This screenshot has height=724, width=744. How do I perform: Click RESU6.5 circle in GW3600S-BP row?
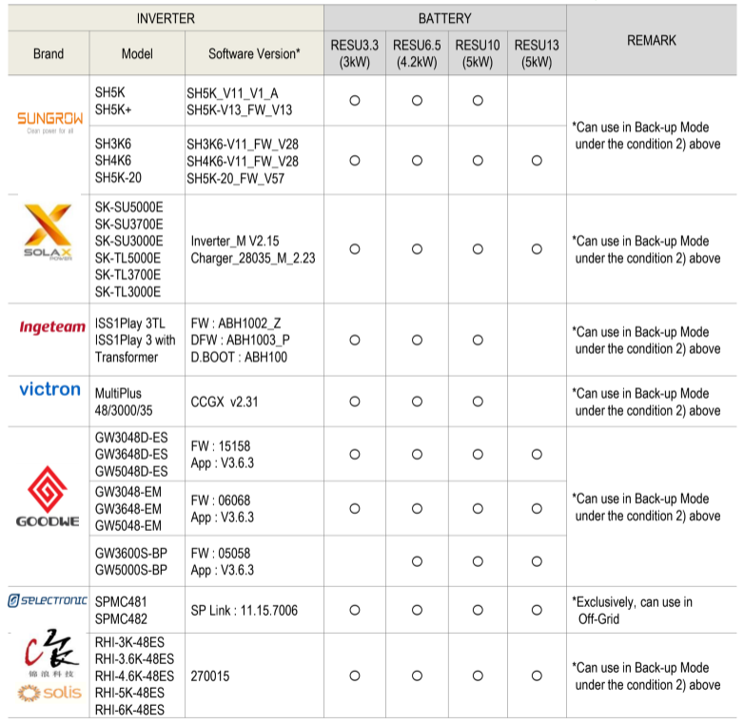click(x=417, y=561)
